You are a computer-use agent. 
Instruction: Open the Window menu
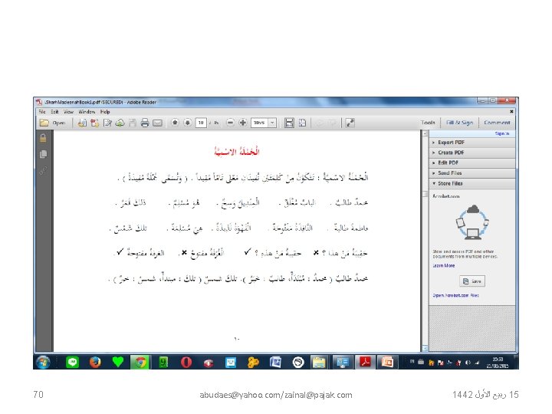[x=87, y=112]
